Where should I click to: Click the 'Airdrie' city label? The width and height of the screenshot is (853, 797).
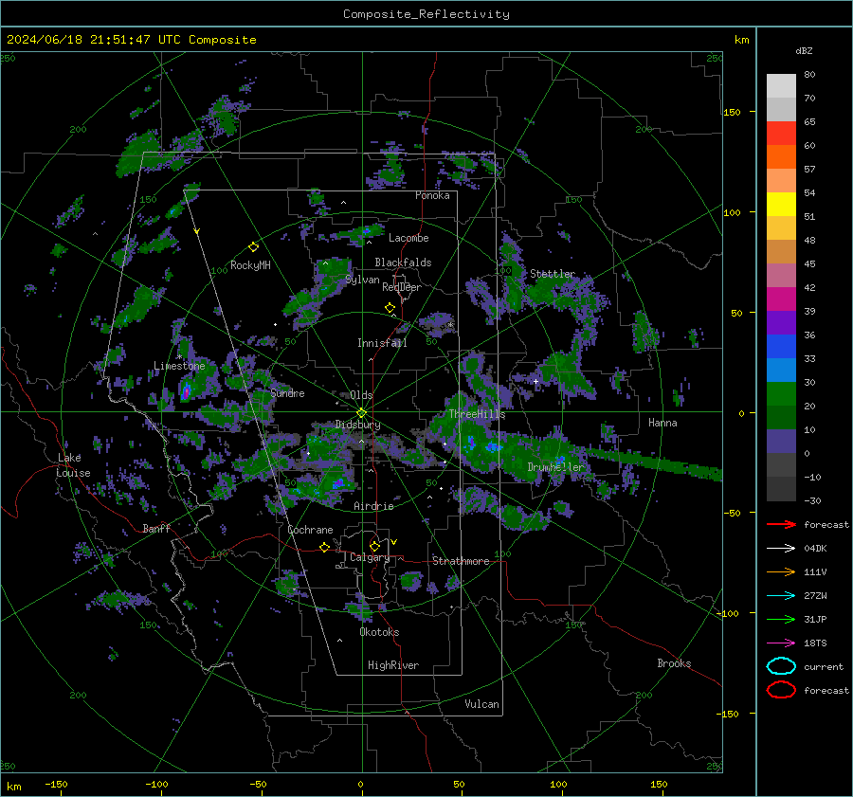[373, 506]
